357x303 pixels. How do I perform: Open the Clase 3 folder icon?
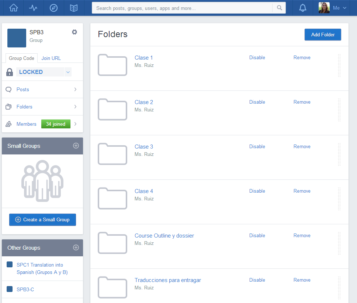pyautogui.click(x=112, y=154)
